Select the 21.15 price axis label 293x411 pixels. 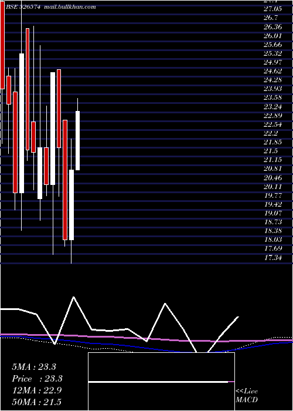click(x=273, y=160)
